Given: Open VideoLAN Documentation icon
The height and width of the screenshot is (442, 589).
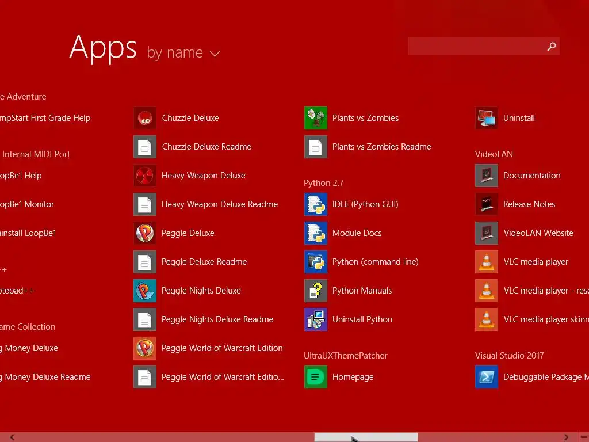Looking at the screenshot, I should tap(487, 176).
